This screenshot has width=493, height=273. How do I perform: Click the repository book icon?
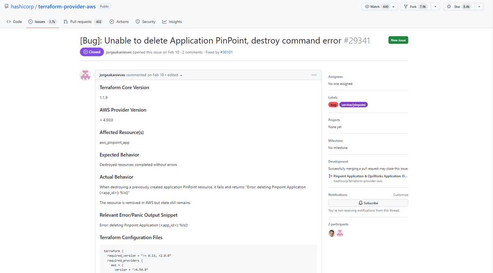6,7
